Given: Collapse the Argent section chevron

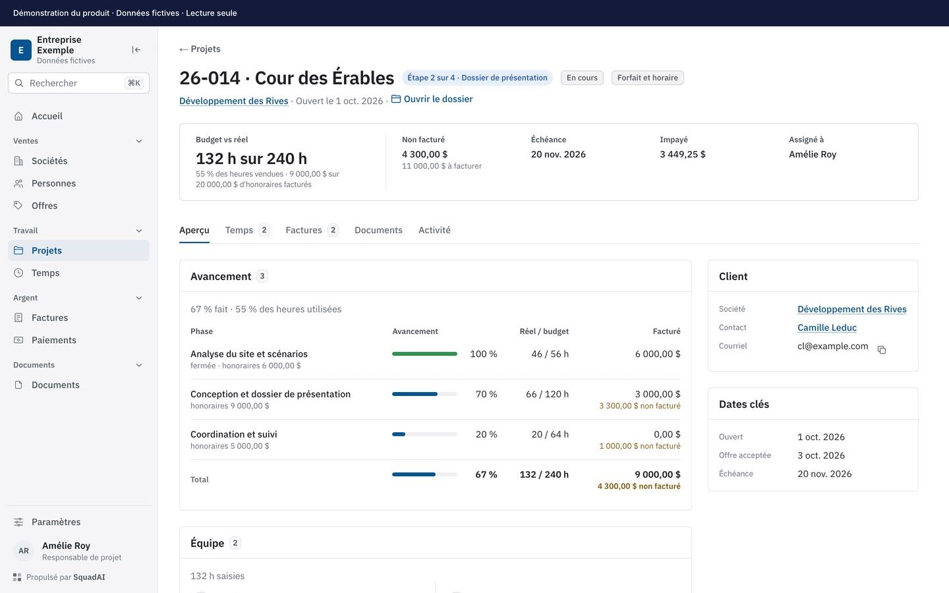Looking at the screenshot, I should point(139,298).
